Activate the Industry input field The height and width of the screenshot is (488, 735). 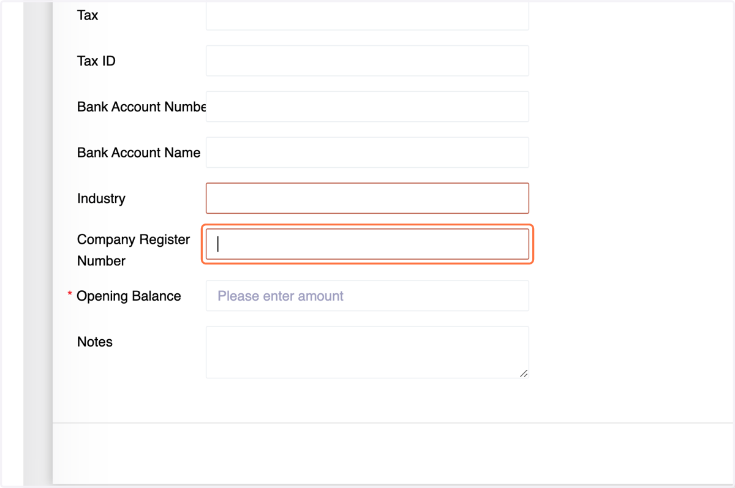click(367, 198)
